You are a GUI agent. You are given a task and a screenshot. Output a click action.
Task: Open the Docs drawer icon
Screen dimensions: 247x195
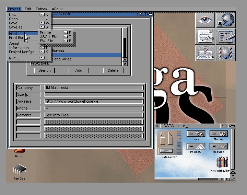click(196, 134)
